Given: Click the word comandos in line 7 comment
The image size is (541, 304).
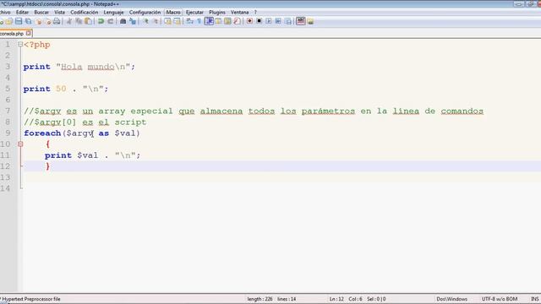Looking at the screenshot, I should pyautogui.click(x=462, y=111).
